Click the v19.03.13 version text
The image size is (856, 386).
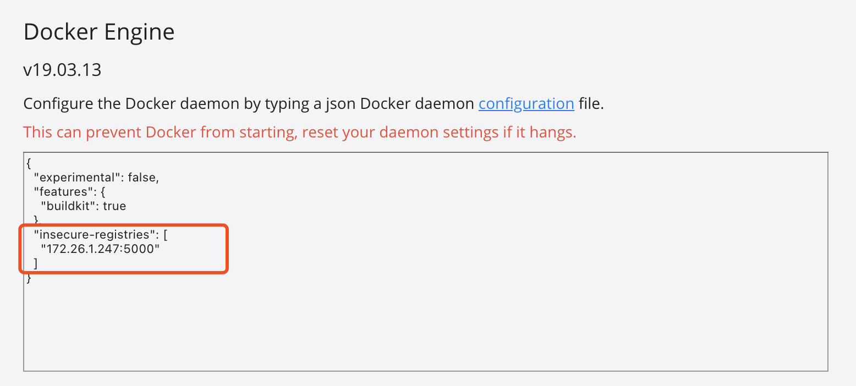coord(62,70)
